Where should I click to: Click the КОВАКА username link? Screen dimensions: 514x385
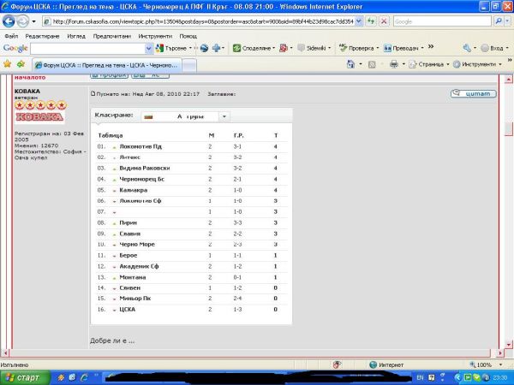click(x=27, y=92)
